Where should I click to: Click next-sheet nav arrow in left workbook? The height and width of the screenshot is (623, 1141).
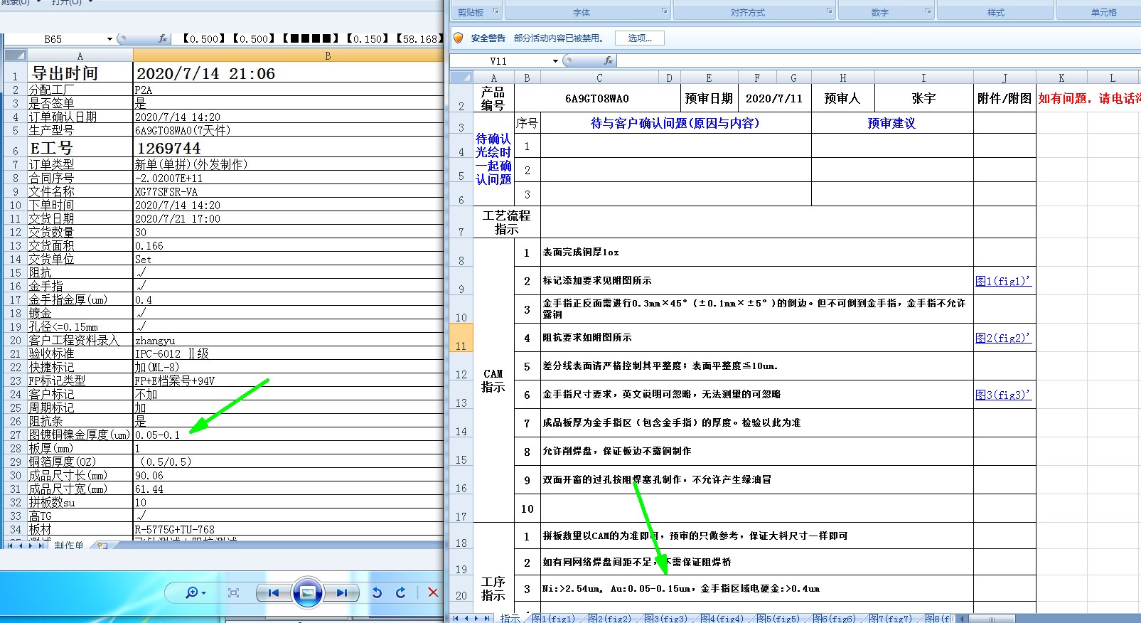coord(31,545)
